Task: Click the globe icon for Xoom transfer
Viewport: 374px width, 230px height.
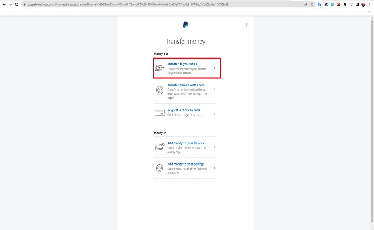Action: pyautogui.click(x=160, y=90)
